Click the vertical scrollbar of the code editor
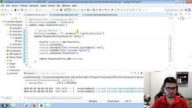 point(170,49)
